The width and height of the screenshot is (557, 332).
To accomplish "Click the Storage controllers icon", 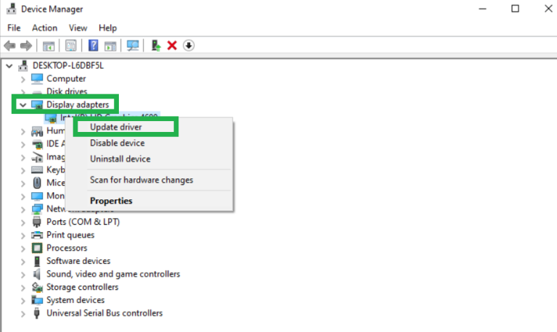I will [x=37, y=287].
